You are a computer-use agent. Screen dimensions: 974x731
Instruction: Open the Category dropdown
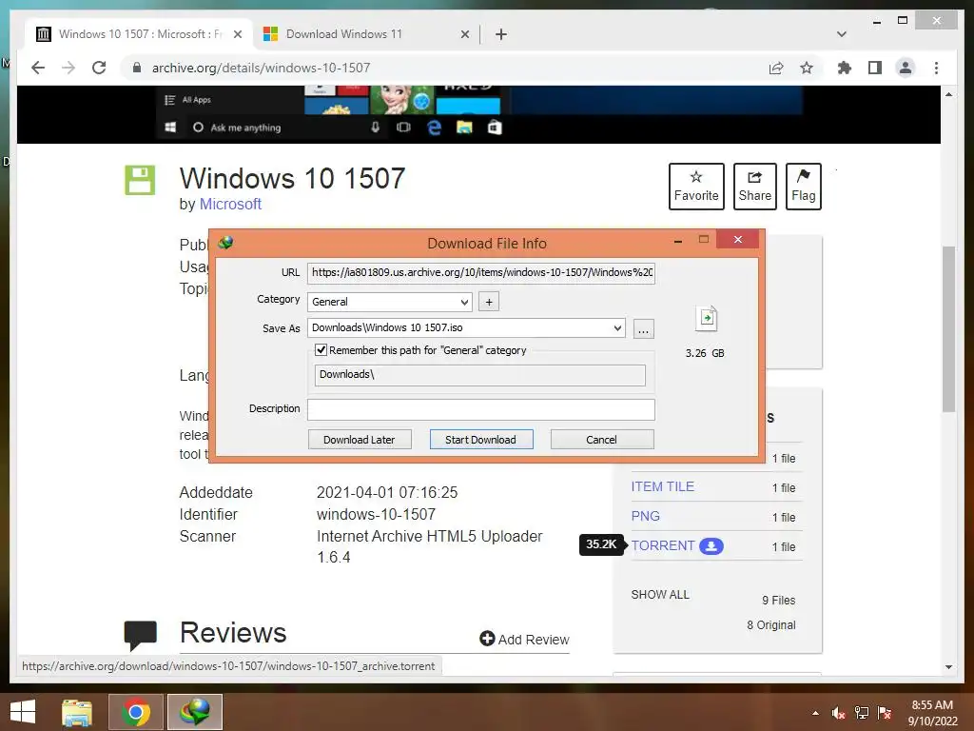tap(389, 302)
